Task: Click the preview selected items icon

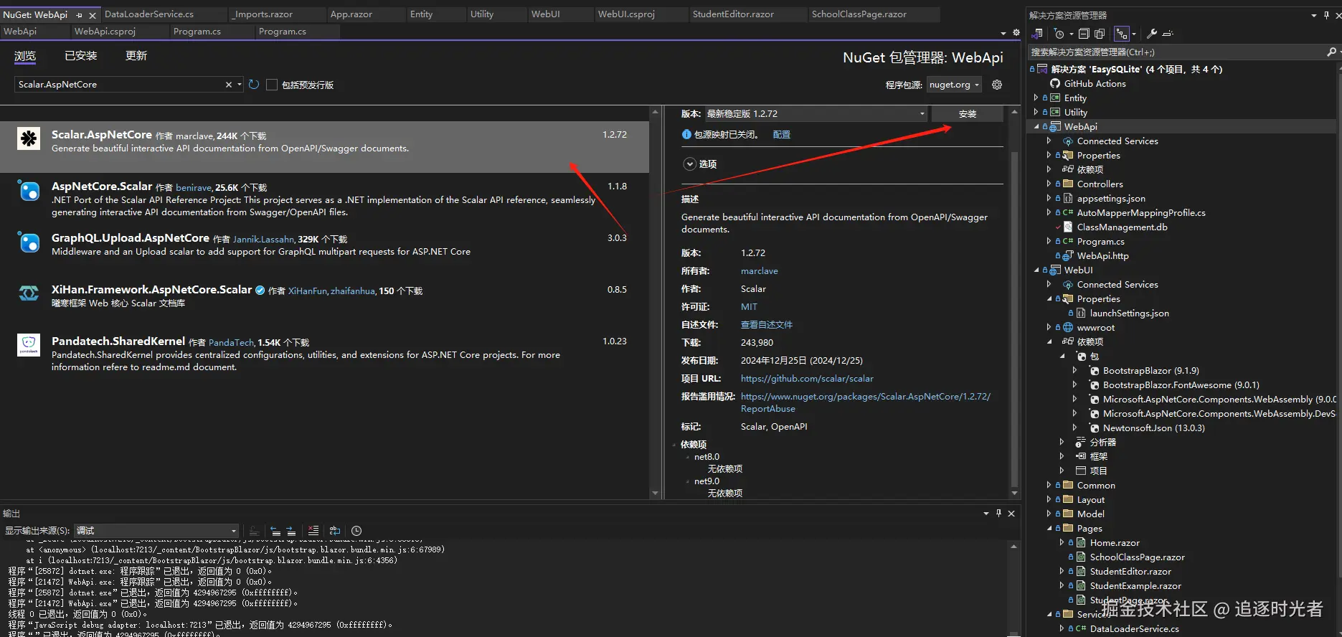Action: pyautogui.click(x=1168, y=34)
